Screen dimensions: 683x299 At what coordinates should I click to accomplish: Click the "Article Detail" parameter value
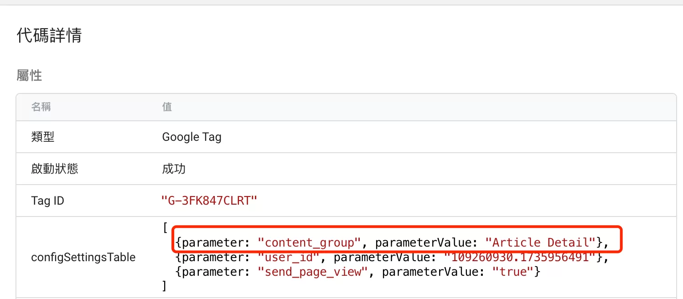(541, 242)
